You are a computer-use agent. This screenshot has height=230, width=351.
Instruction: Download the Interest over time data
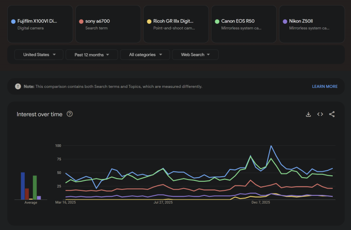(308, 114)
